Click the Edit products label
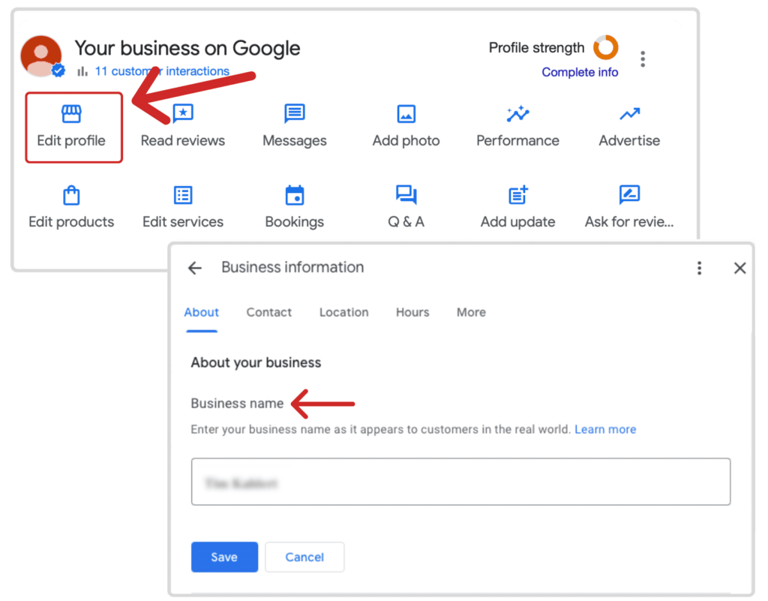The width and height of the screenshot is (768, 601). click(x=71, y=222)
